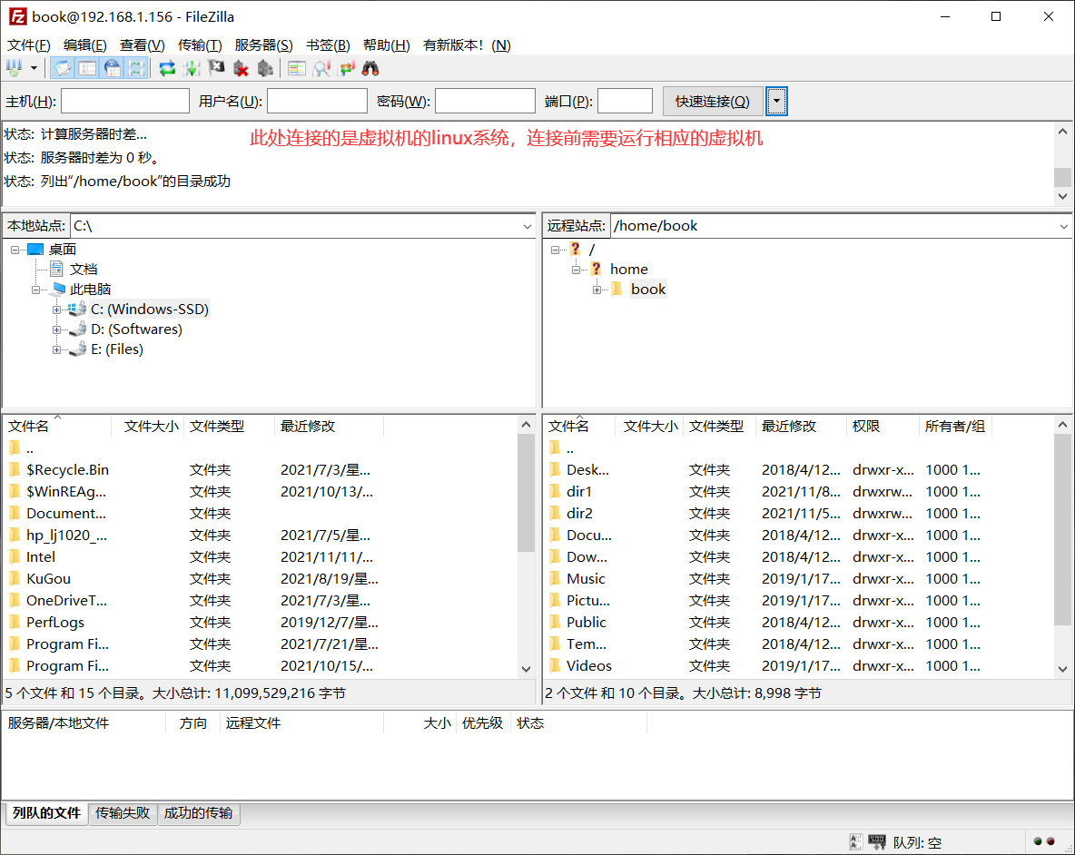The image size is (1075, 855).
Task: Select remote folder Public
Action: click(587, 622)
